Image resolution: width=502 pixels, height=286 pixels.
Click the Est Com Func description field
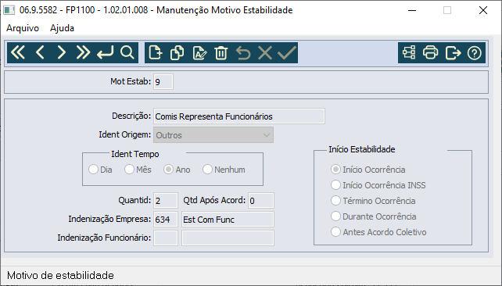228,220
